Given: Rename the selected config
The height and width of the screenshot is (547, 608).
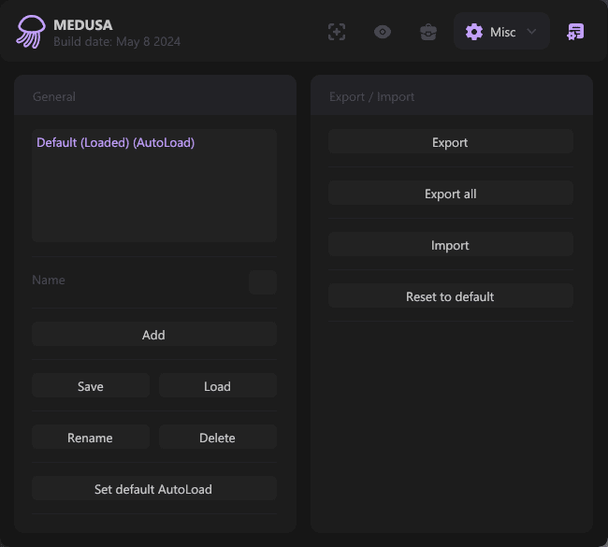Looking at the screenshot, I should coord(91,438).
